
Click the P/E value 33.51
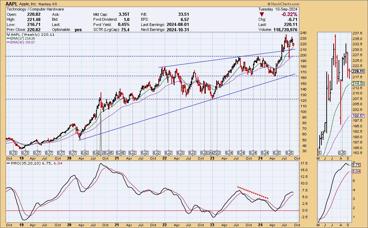click(x=184, y=14)
